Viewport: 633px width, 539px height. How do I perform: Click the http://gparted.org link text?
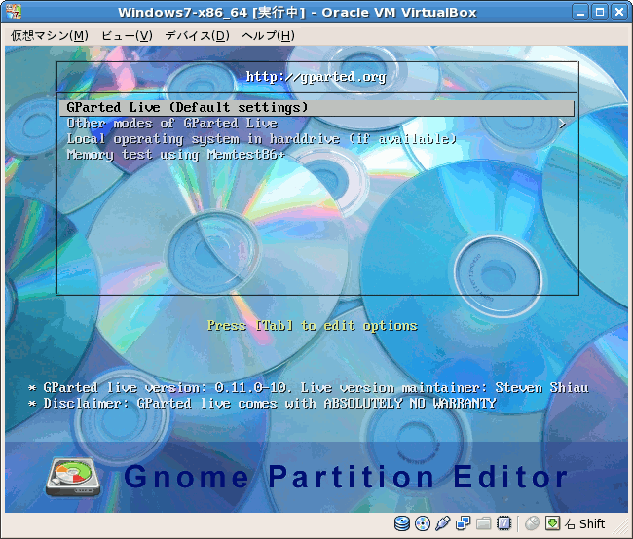(x=316, y=77)
